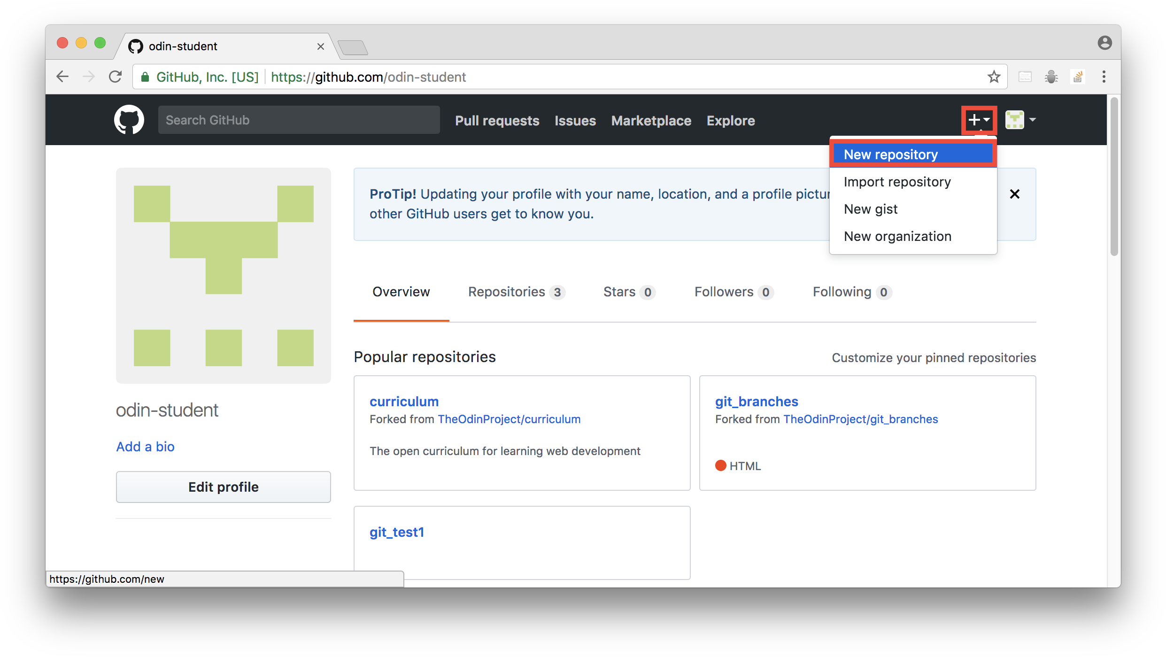Screen dimensions: 1166x657
Task: Choose New organization menu entry
Action: coord(913,236)
